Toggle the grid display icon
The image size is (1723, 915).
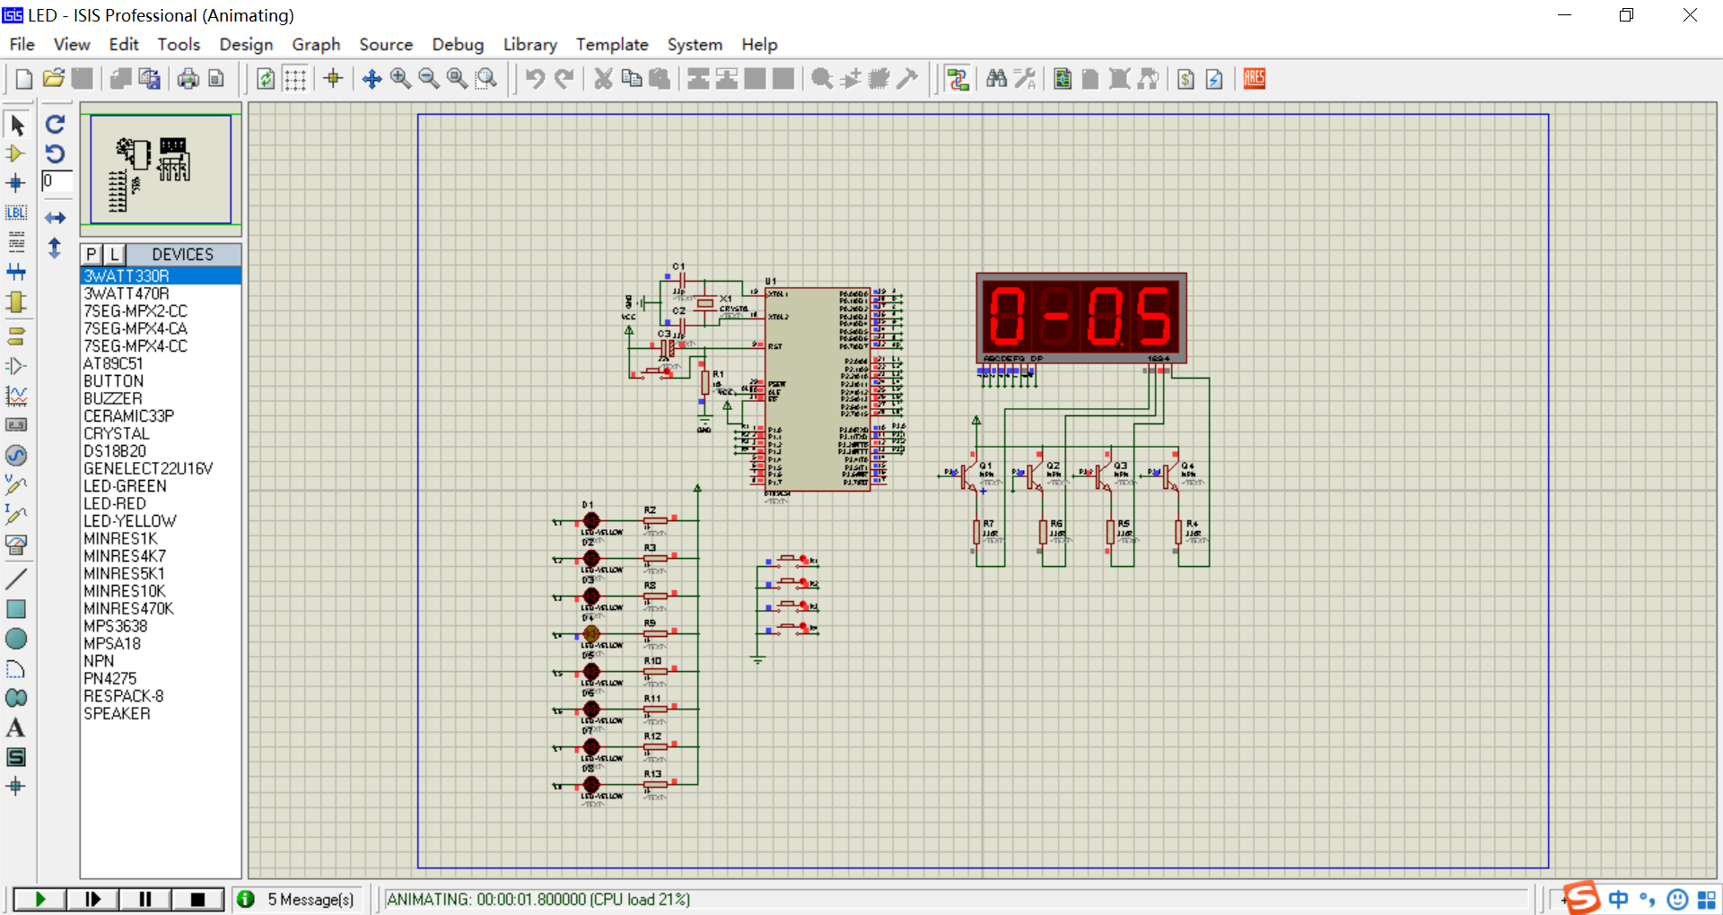click(x=295, y=79)
